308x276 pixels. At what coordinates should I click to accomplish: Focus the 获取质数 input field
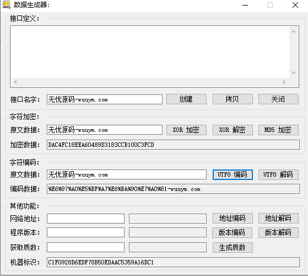85,247
